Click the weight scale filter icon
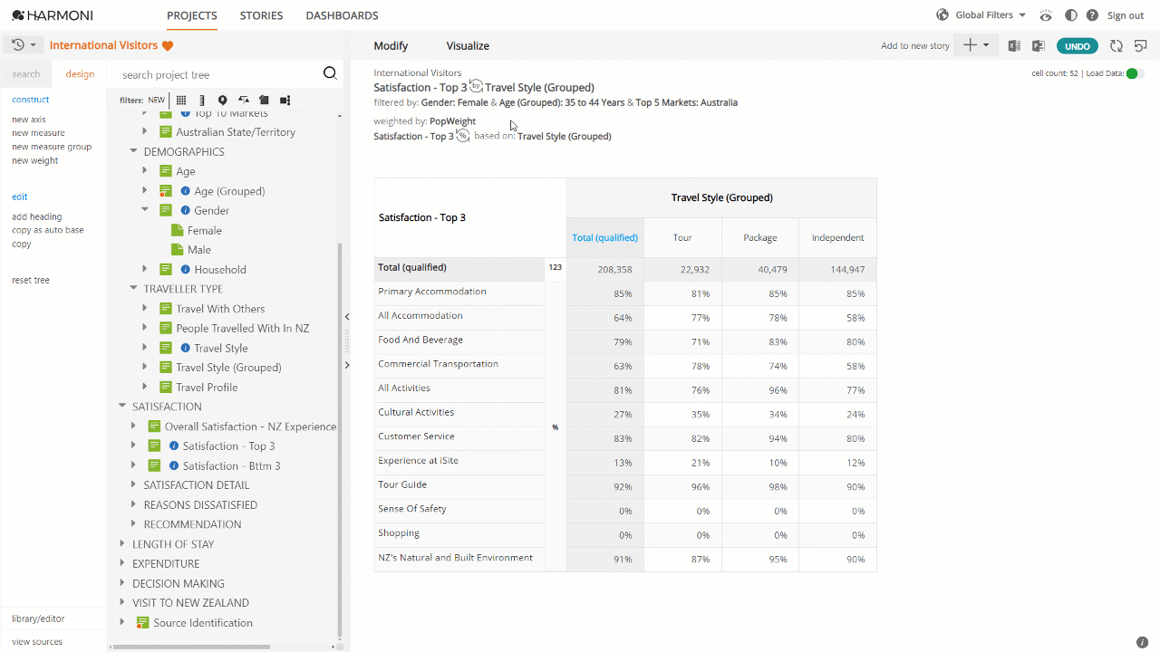The height and width of the screenshot is (652, 1160). tap(244, 101)
